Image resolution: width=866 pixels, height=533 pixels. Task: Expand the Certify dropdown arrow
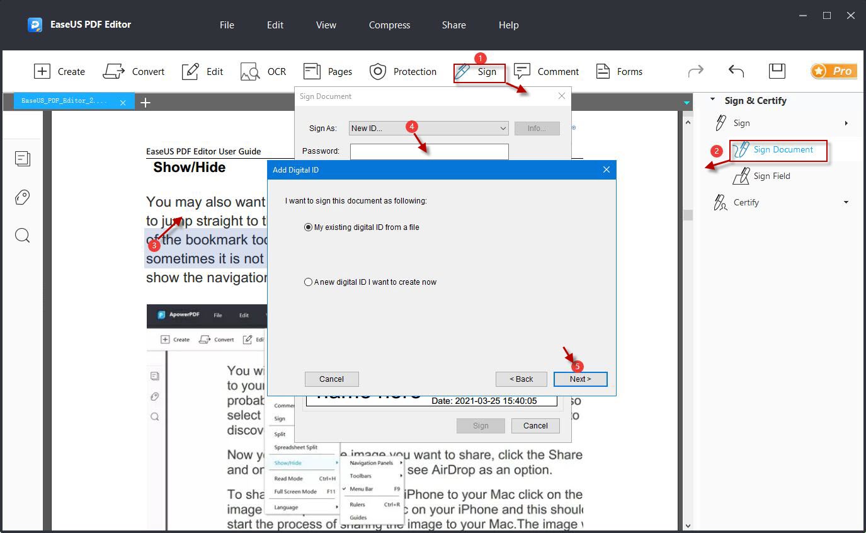[846, 202]
